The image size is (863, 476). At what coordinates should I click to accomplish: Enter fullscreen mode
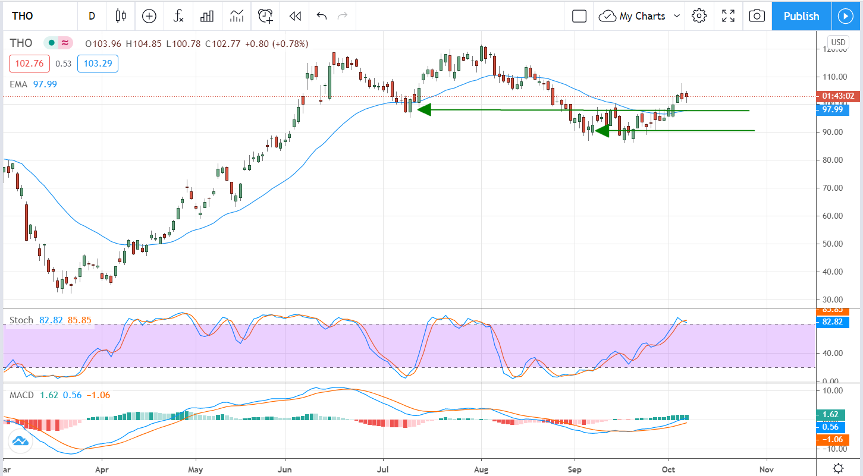[728, 16]
